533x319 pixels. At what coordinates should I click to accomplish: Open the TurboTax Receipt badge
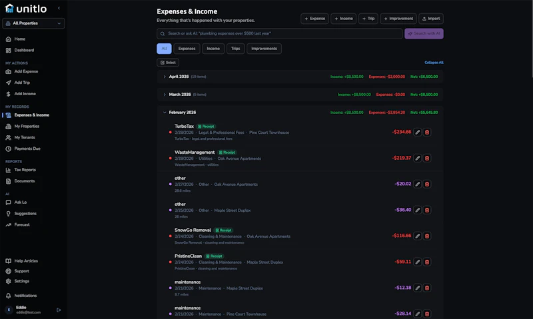coord(206,127)
